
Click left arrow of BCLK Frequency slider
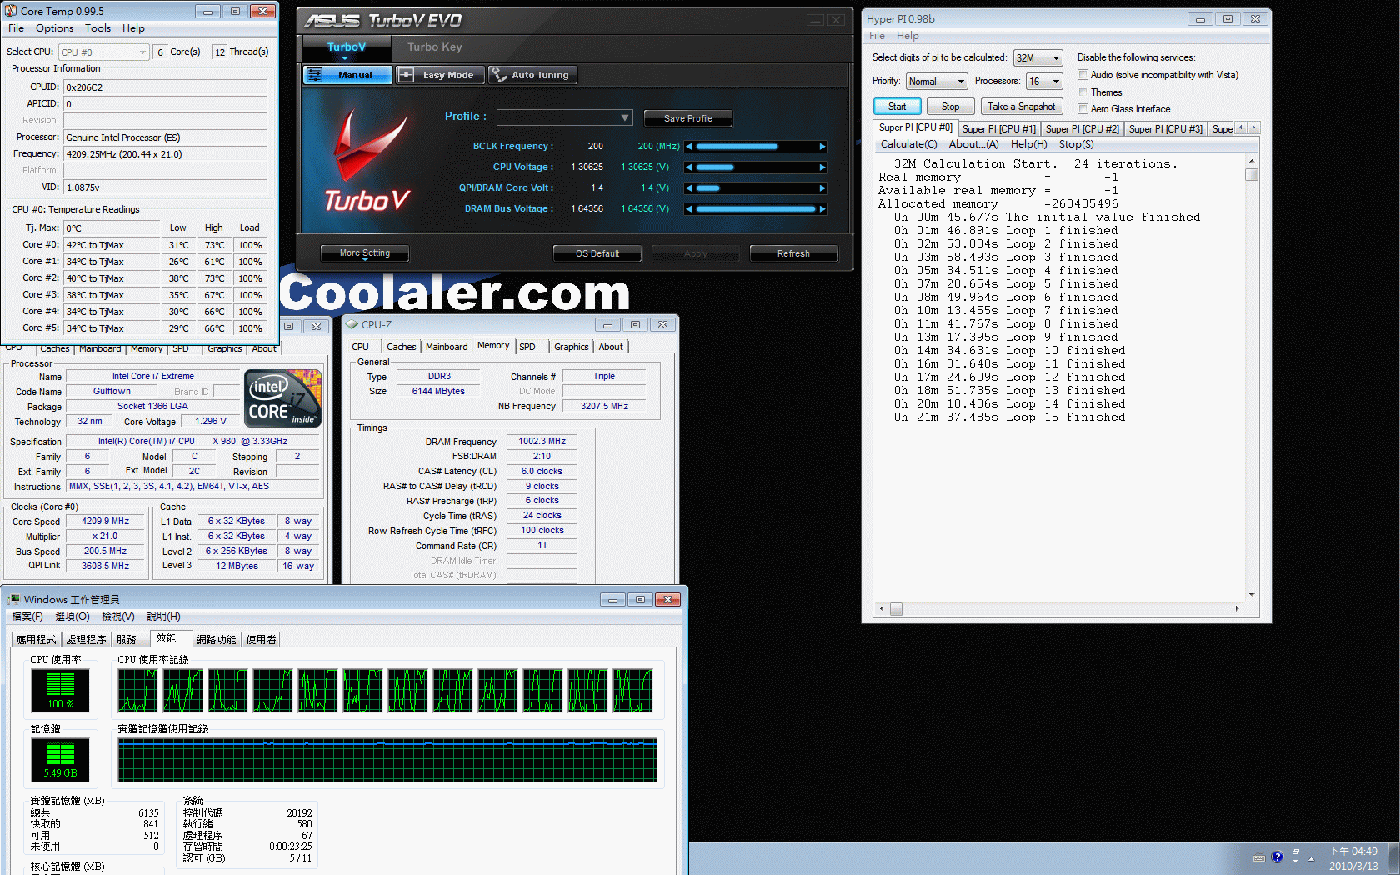pos(689,147)
